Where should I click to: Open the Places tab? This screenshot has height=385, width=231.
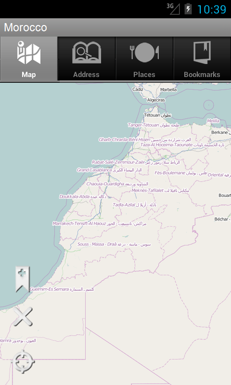[x=144, y=59]
